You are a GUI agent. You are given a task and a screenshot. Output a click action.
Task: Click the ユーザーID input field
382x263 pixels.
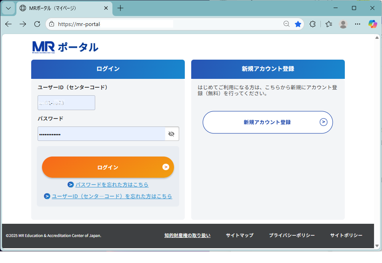[66, 103]
